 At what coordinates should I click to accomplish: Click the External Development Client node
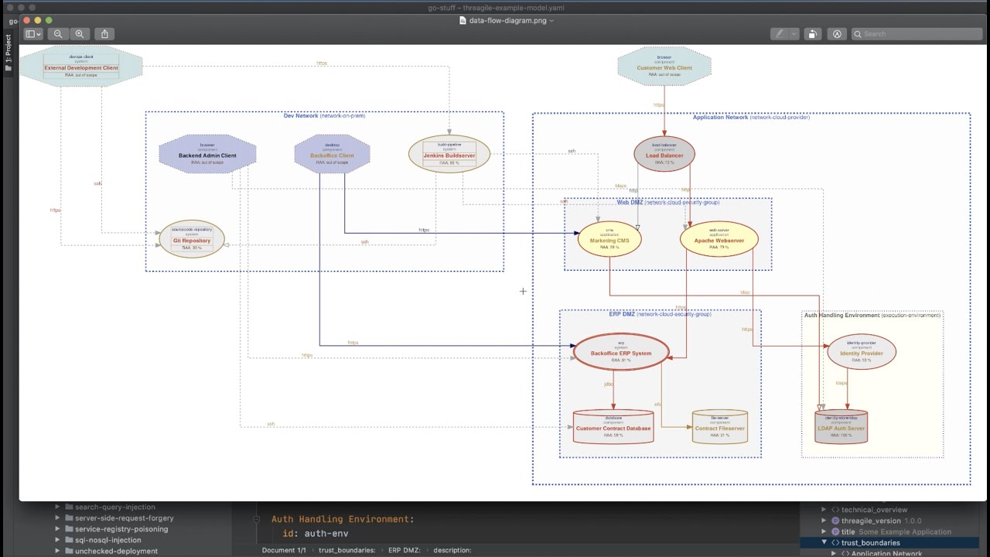81,67
